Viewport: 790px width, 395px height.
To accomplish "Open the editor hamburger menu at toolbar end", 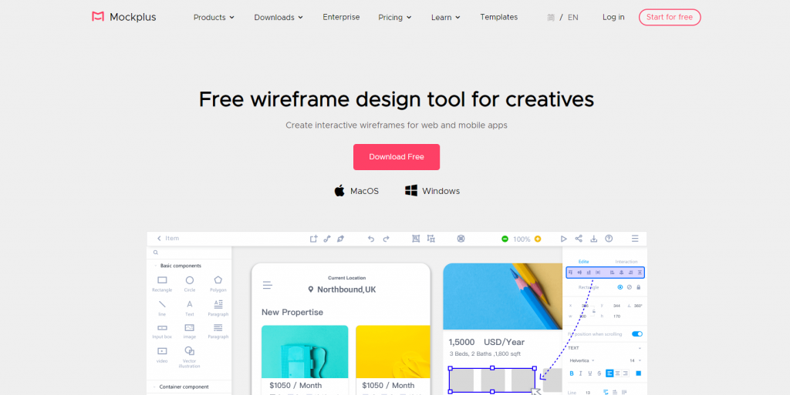I will [x=635, y=239].
